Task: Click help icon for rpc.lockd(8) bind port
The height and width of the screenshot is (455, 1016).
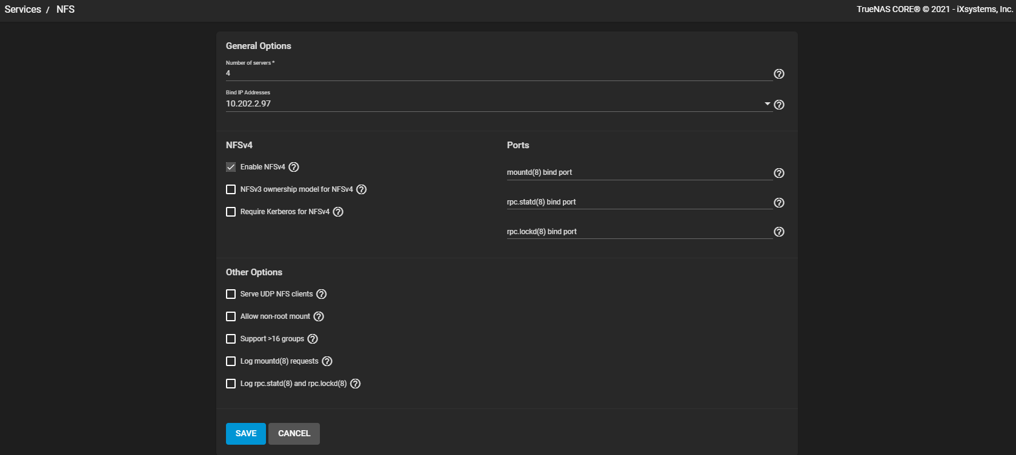Action: point(779,232)
